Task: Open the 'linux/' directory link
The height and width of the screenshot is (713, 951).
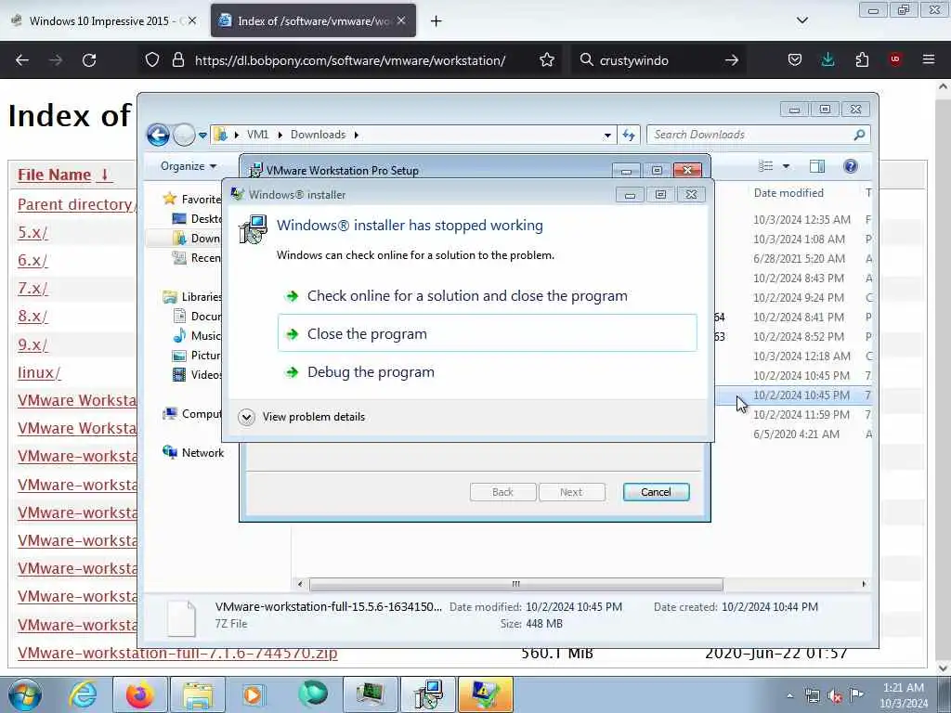Action: pyautogui.click(x=39, y=372)
